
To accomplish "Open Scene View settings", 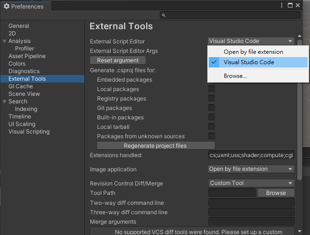I will pyautogui.click(x=24, y=94).
